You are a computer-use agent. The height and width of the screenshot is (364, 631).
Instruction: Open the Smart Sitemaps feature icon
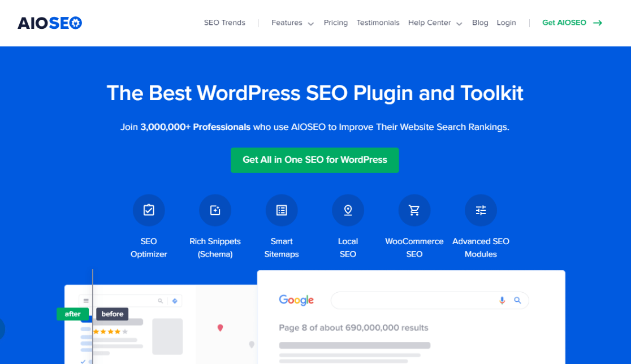click(282, 210)
